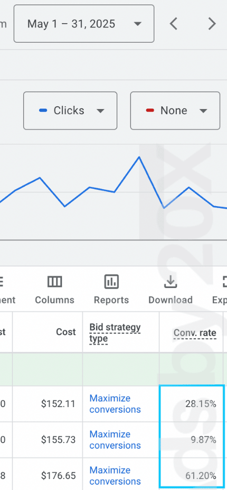Open the Columns icon

(55, 282)
